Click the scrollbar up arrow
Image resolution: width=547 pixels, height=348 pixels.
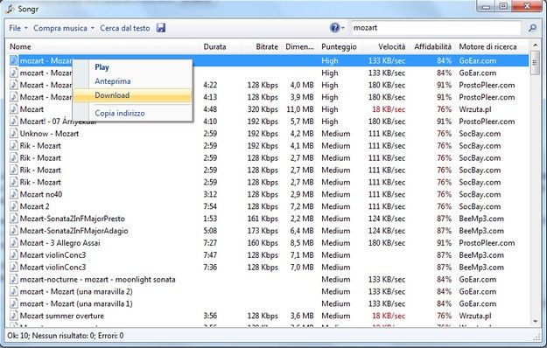click(535, 45)
